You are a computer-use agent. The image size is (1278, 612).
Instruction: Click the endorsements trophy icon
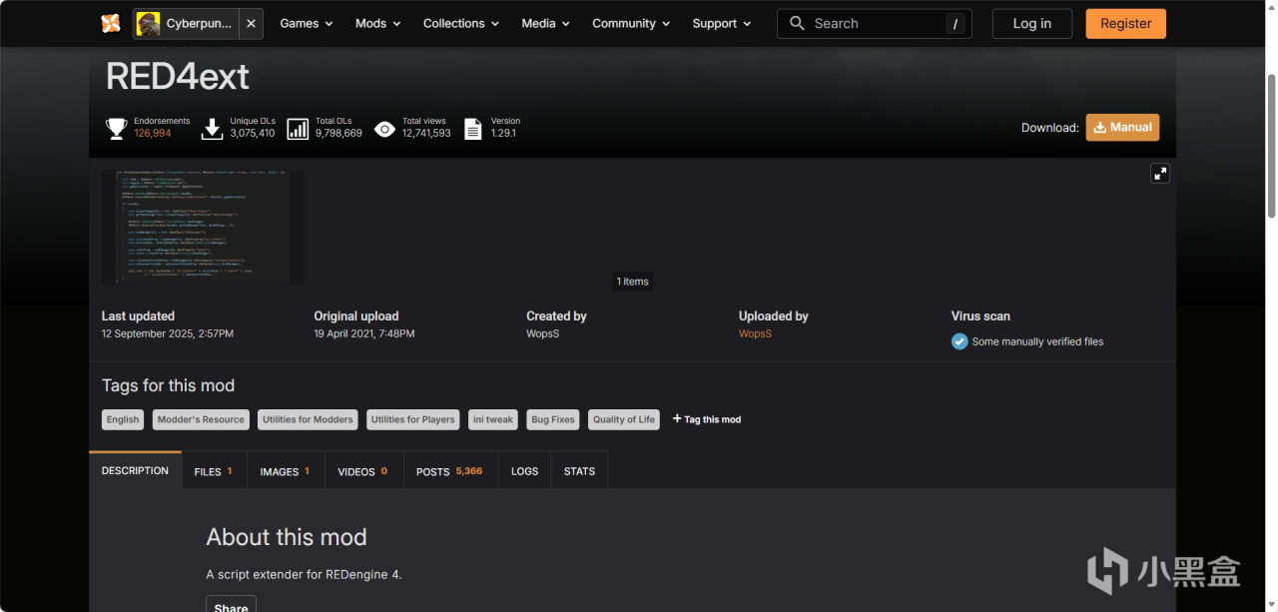point(117,128)
